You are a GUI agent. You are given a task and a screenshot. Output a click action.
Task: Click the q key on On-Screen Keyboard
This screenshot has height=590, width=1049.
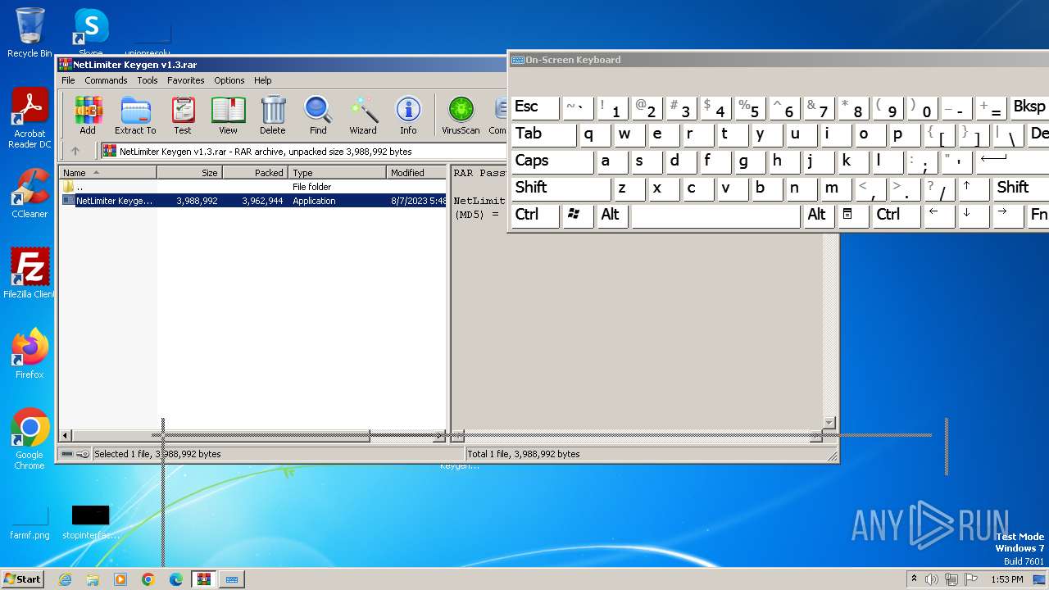point(596,134)
